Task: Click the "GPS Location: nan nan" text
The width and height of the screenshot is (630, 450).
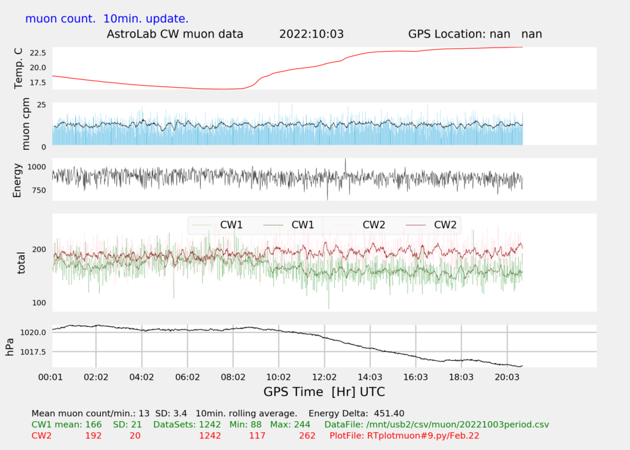Action: click(475, 34)
